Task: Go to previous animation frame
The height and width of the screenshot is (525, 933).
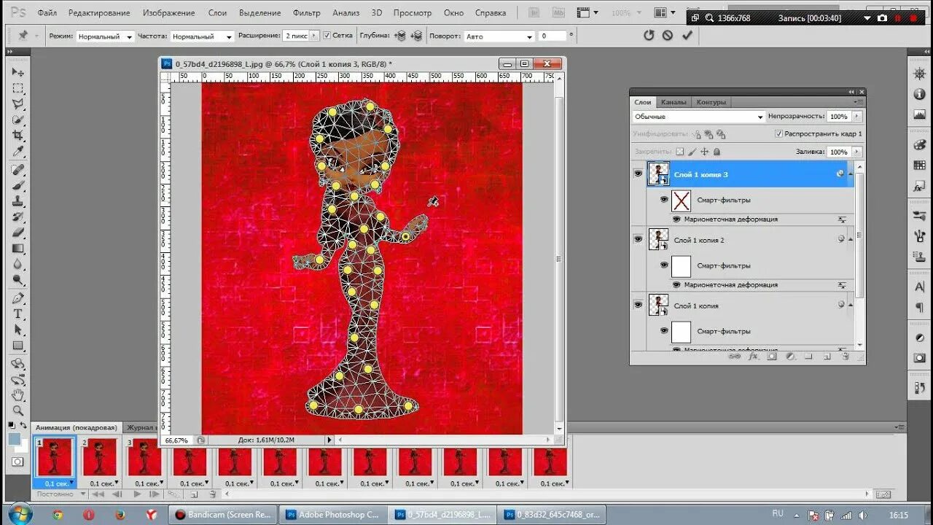Action: [x=117, y=494]
